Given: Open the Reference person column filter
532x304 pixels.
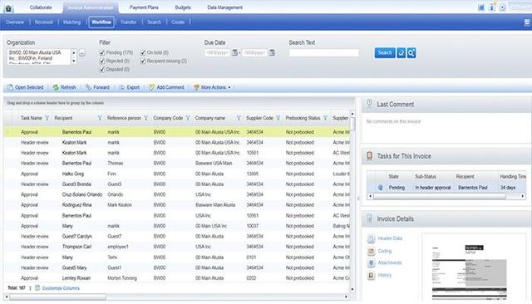Looking at the screenshot, I should pyautogui.click(x=146, y=118).
